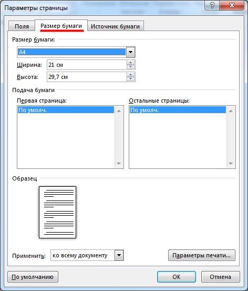The width and height of the screenshot is (248, 291).
Task: Click the help question mark button
Action: point(212,5)
